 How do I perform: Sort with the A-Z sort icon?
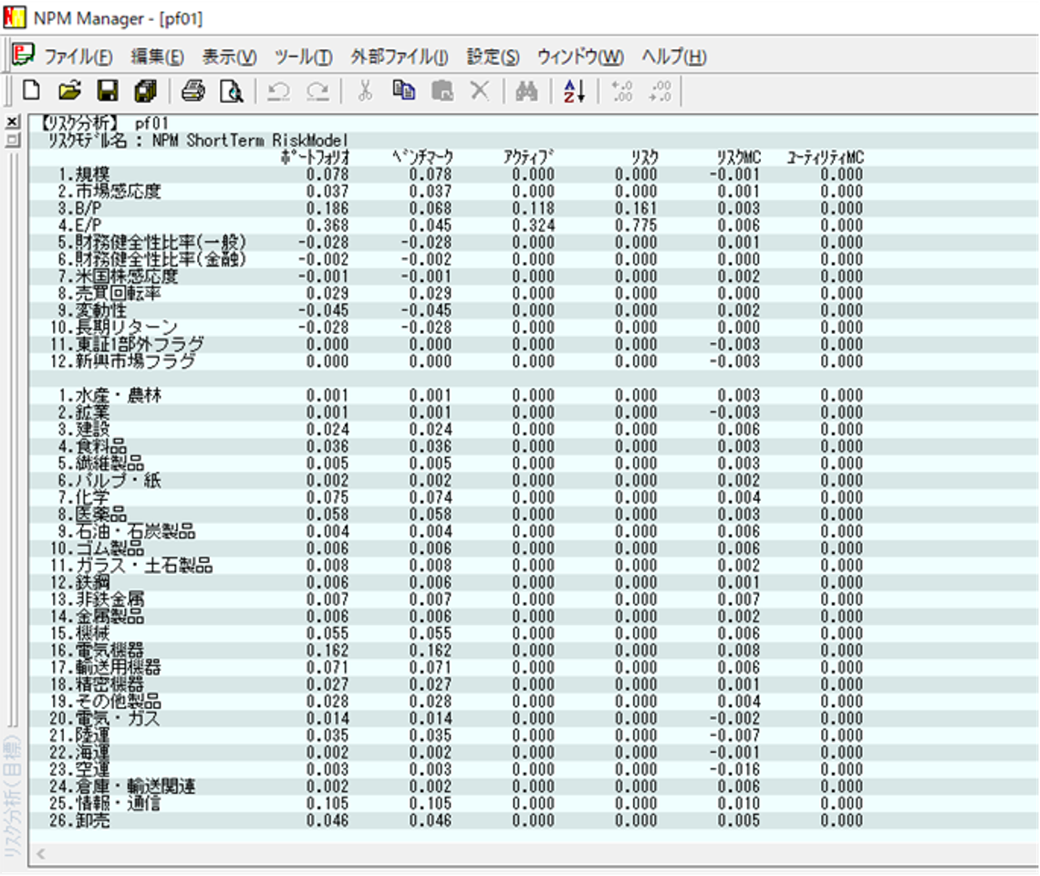574,90
